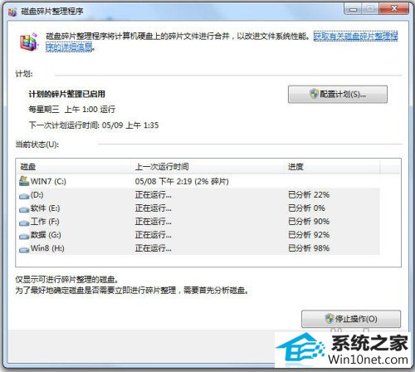
Task: Select the 软件 (E:) disk name text
Action: point(45,208)
